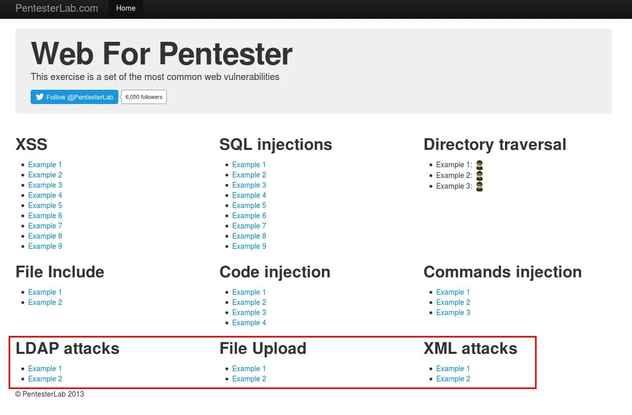
Task: Open XML attacks Example 1 link
Action: point(453,369)
